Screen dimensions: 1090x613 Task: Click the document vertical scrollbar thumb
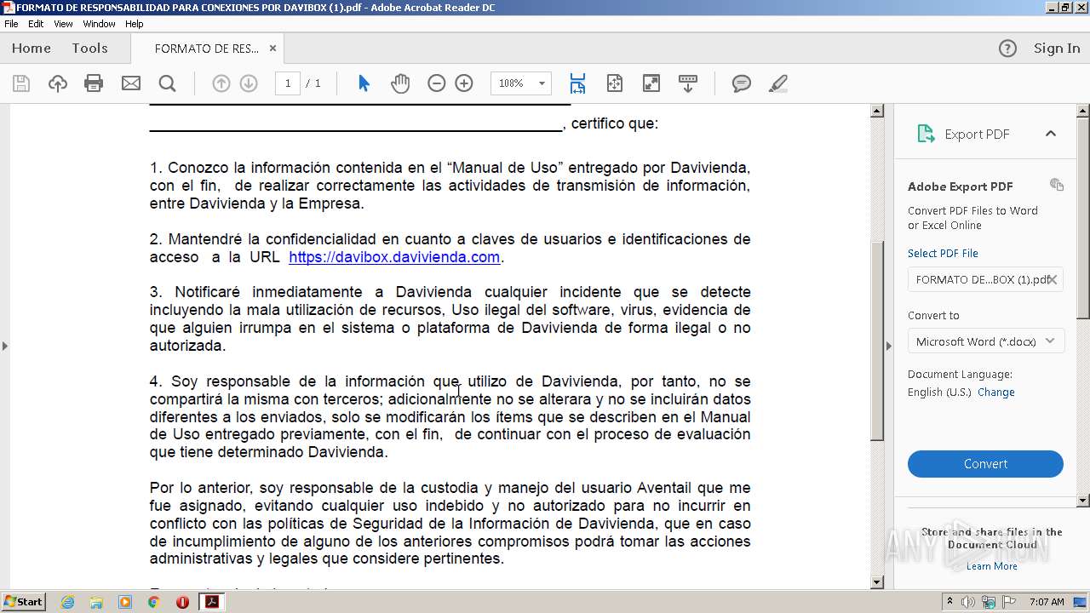[x=877, y=341]
